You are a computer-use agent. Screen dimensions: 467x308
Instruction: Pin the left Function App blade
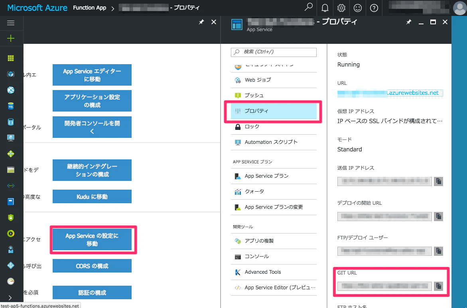click(201, 22)
